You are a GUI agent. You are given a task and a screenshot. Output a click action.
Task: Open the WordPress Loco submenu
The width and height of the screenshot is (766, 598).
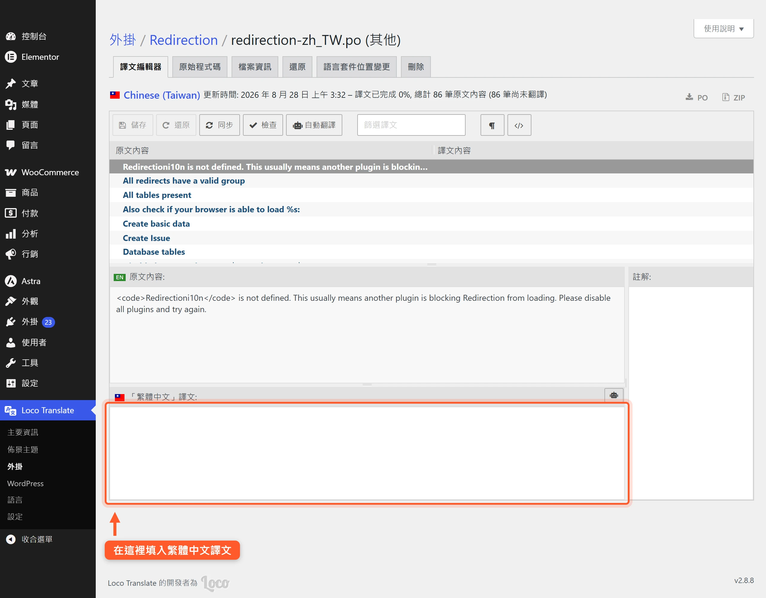25,483
